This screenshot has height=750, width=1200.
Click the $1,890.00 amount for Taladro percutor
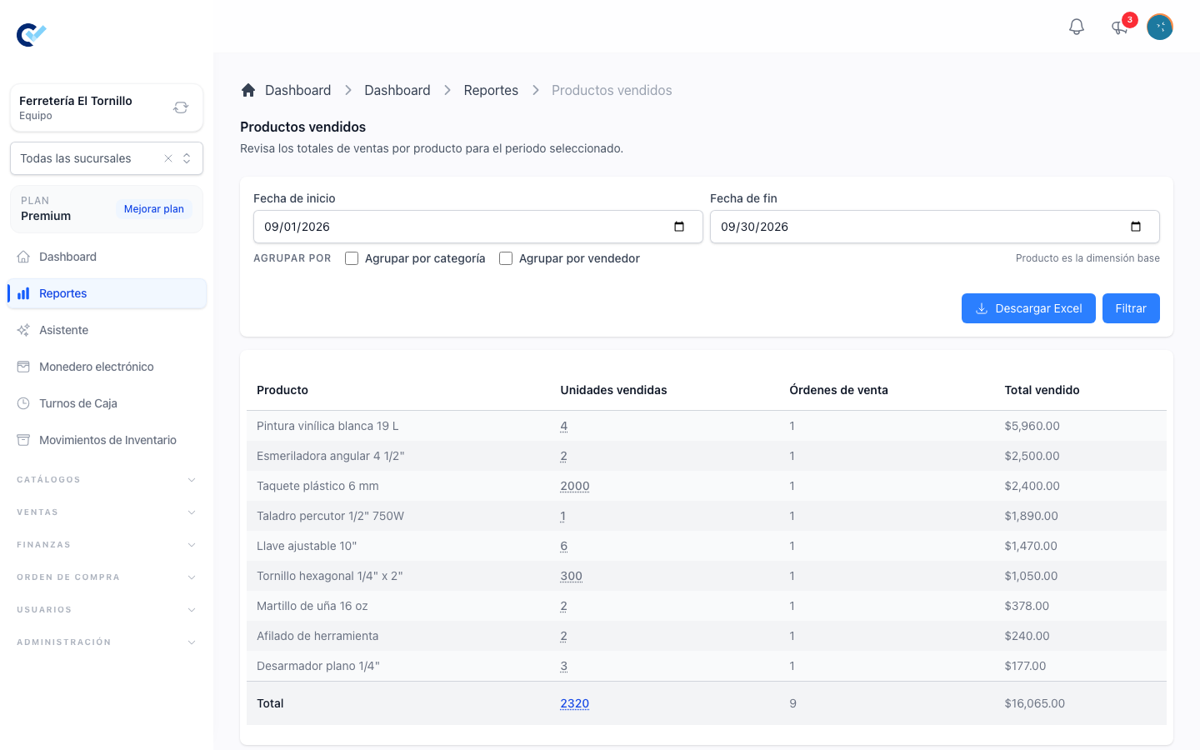tap(1031, 516)
